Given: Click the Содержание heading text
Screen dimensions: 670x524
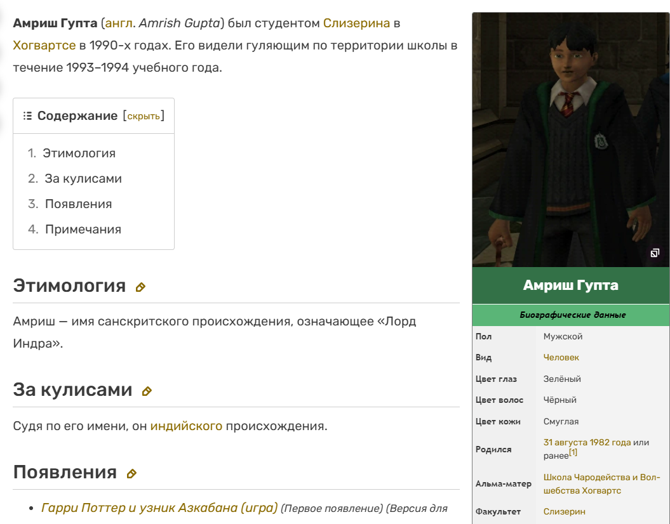Looking at the screenshot, I should [x=77, y=115].
